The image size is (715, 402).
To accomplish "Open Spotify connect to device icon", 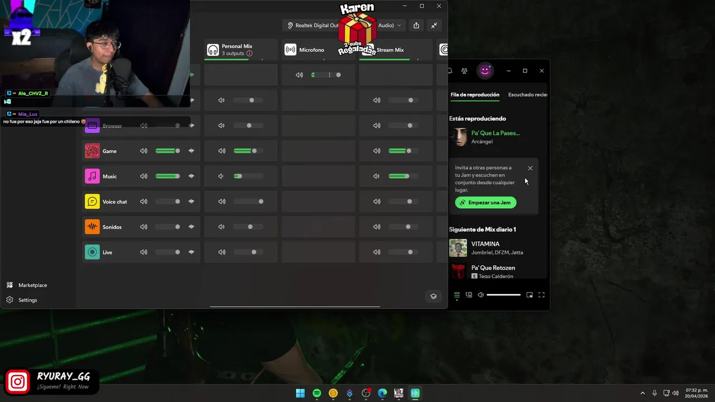I will 469,295.
